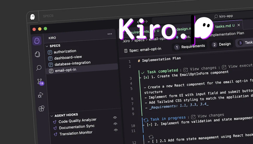The height and width of the screenshot is (144, 253).
Task: Click the Code Quality Analyzer hook
Action: [x=77, y=120]
